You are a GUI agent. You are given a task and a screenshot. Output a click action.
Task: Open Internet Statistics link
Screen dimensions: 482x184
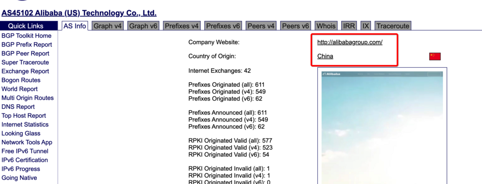click(25, 124)
